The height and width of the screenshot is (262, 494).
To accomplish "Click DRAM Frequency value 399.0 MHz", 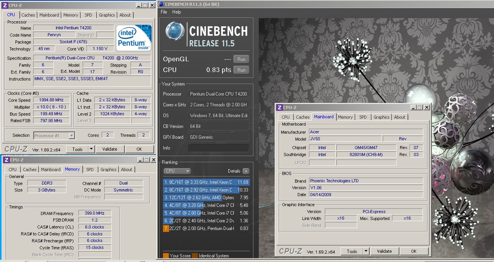I will [x=95, y=213].
